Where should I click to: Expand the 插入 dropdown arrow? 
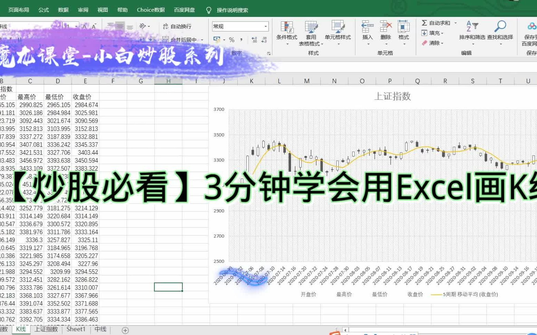pyautogui.click(x=368, y=44)
